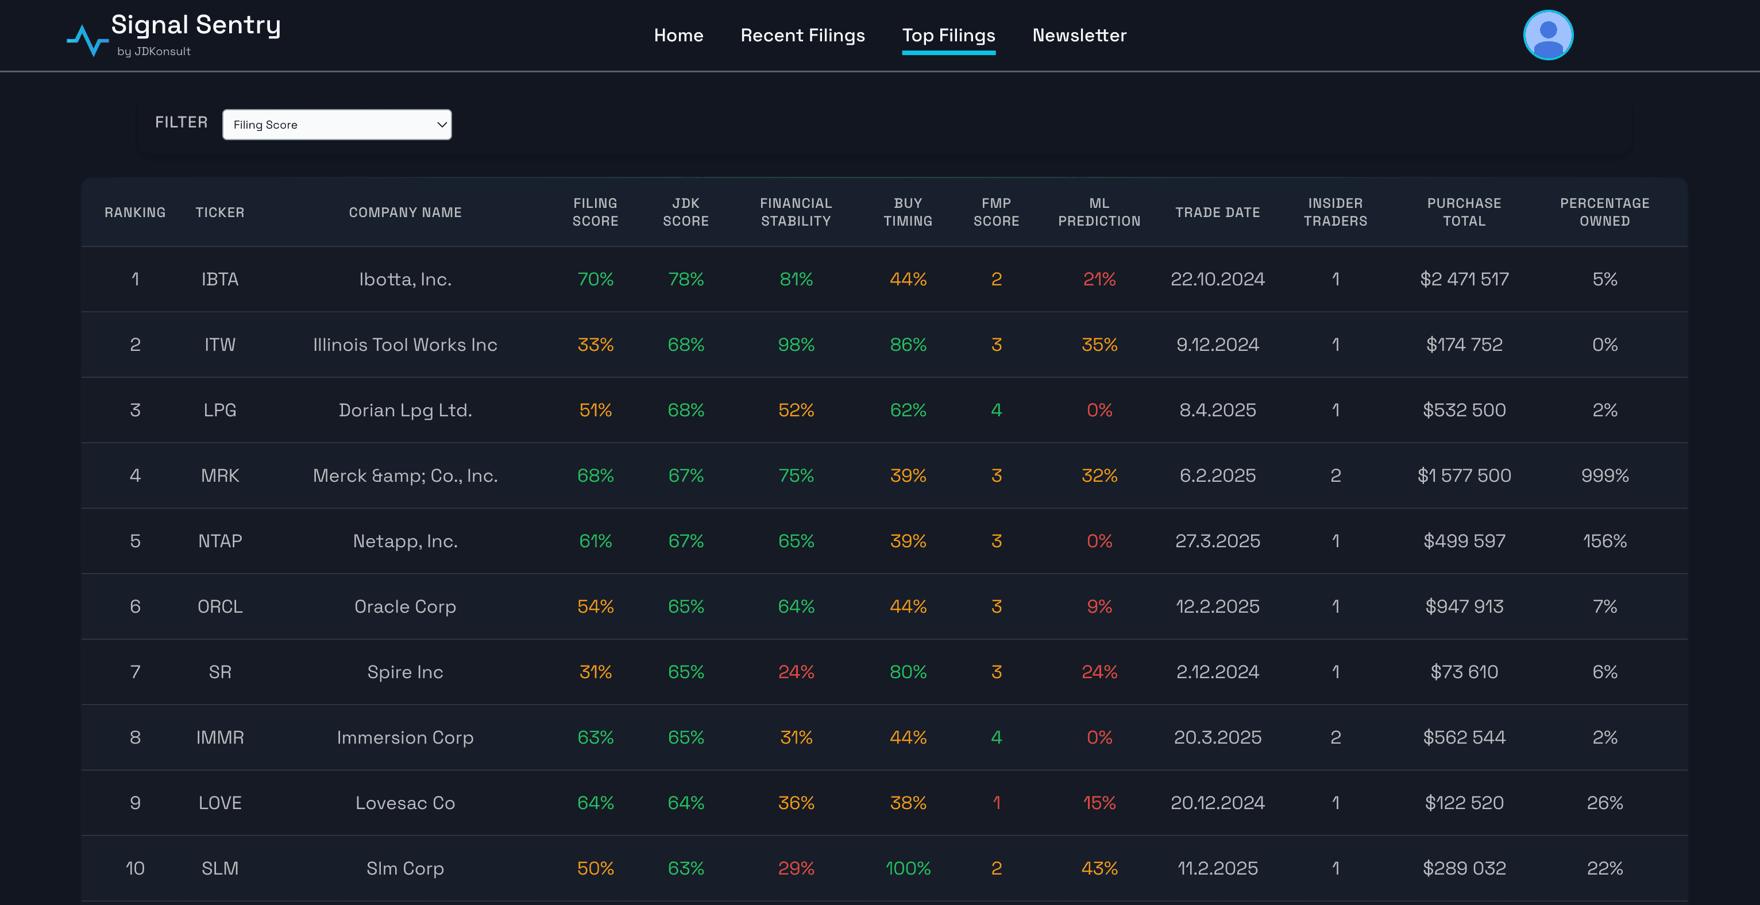Click the Trade Date column header

[x=1217, y=212]
